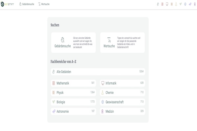Image resolution: width=197 pixels, height=131 pixels.
Task: Select the large Wortsuche search card
Action: tap(122, 43)
